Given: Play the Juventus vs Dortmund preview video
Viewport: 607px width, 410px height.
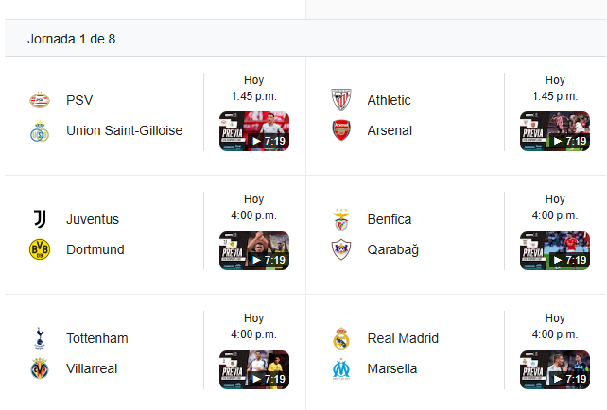Looking at the screenshot, I should pos(254,250).
